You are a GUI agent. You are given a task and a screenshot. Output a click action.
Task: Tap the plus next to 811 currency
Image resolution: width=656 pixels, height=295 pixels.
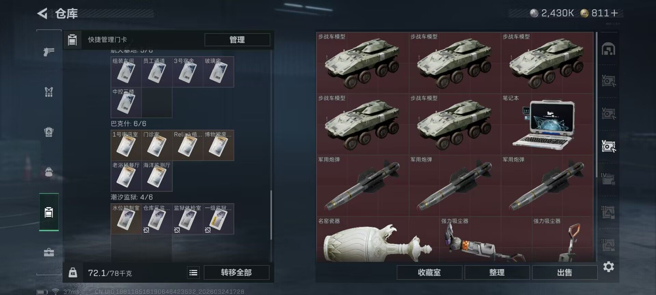615,13
